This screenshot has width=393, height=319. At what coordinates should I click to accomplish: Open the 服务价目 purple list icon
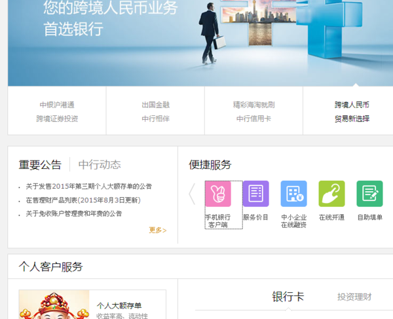(256, 194)
